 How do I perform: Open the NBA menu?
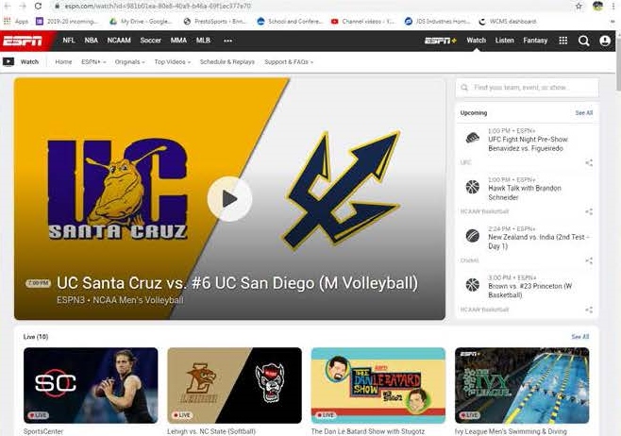(x=92, y=41)
